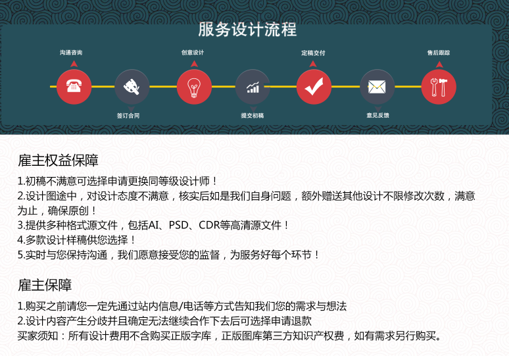Image resolution: width=509 pixels, height=356 pixels.
Task: Click the 雇主保障 heading
Action: point(45,285)
